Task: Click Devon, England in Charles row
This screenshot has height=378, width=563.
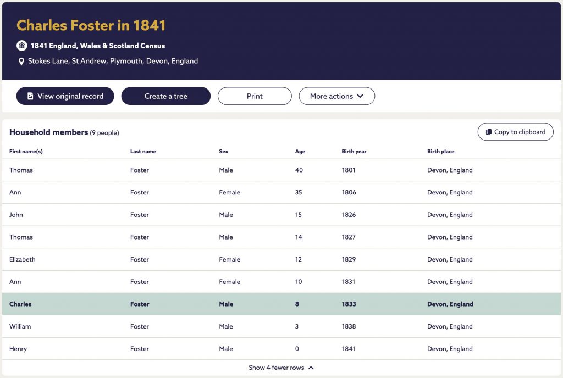Action: tap(450, 304)
